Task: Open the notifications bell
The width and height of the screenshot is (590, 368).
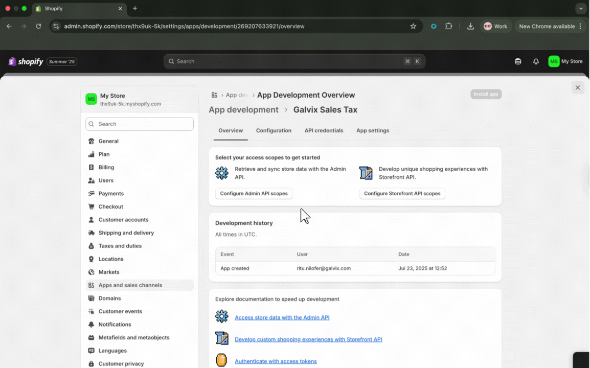Action: (536, 61)
